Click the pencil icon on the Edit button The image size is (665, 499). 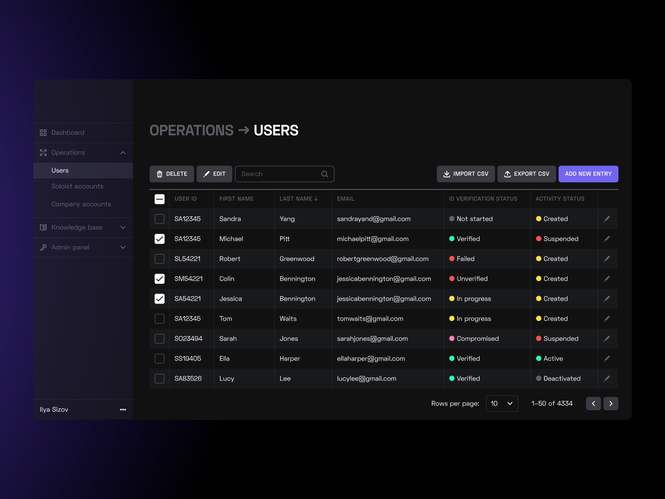(x=207, y=174)
